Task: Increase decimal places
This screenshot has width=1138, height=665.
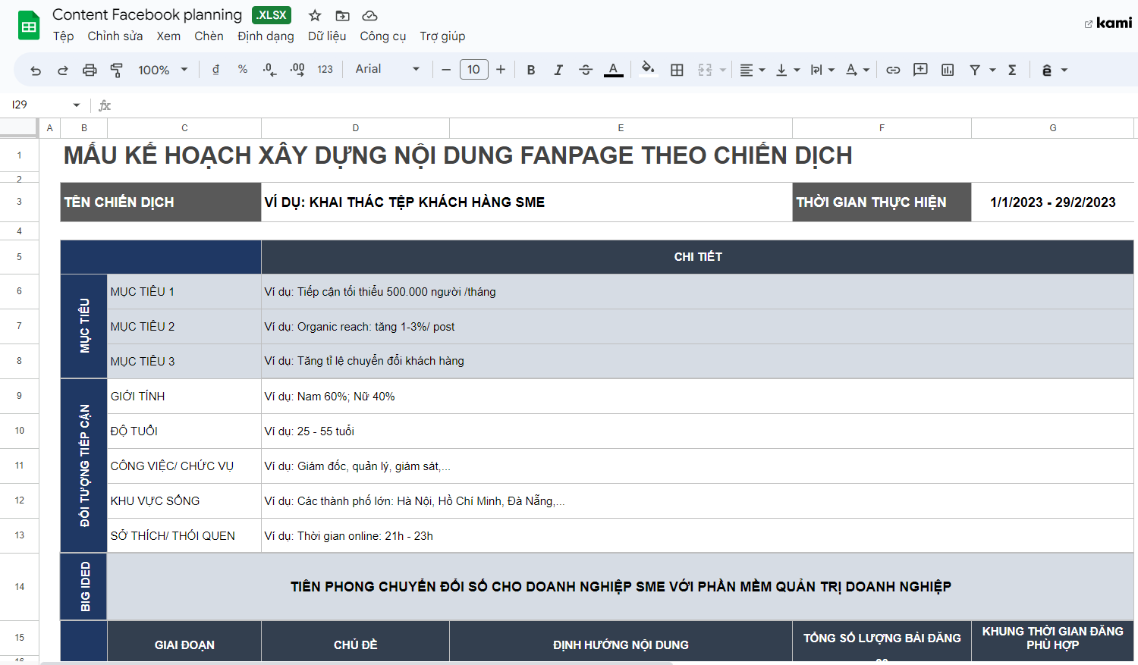Action: (x=297, y=70)
